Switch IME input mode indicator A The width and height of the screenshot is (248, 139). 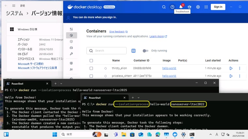click(217, 134)
